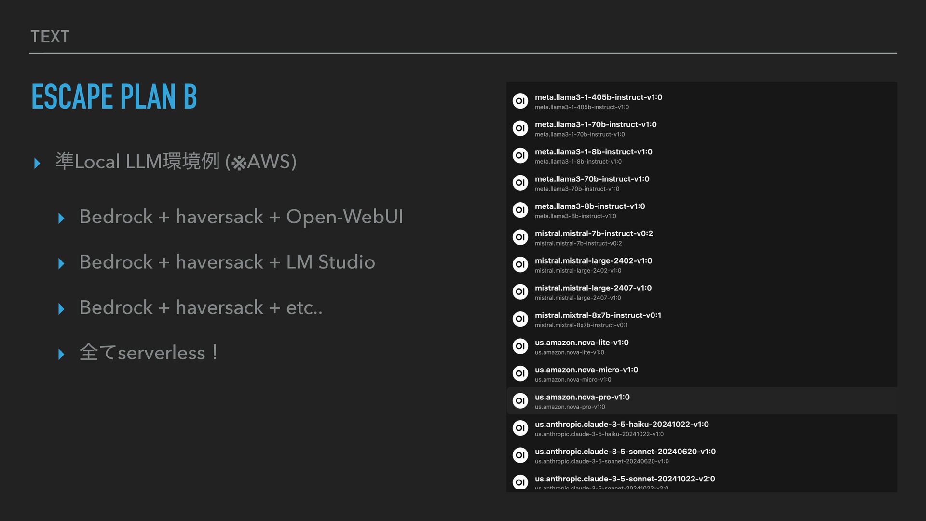
Task: Click the OI icon beside meta.llama3-1-8b-instruct
Action: [x=520, y=155]
